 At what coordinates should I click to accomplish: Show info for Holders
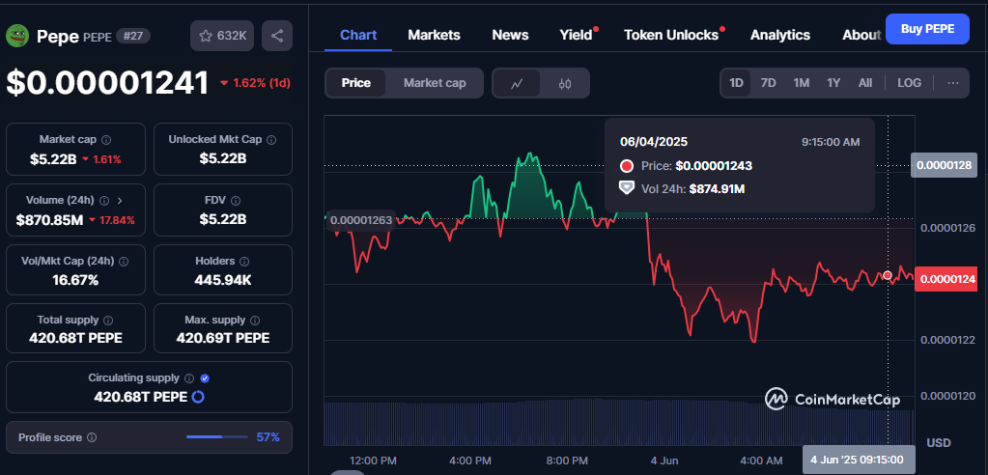click(x=244, y=261)
